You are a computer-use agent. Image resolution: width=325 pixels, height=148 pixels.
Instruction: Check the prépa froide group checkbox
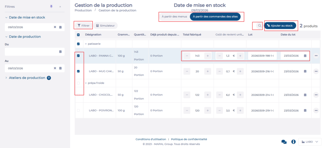click(78, 83)
